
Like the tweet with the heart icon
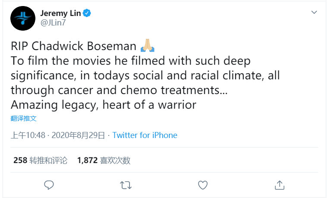click(203, 185)
